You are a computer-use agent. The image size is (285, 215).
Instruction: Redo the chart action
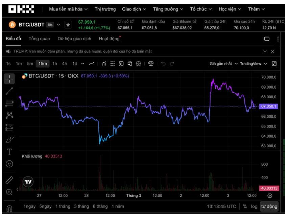(x=172, y=64)
